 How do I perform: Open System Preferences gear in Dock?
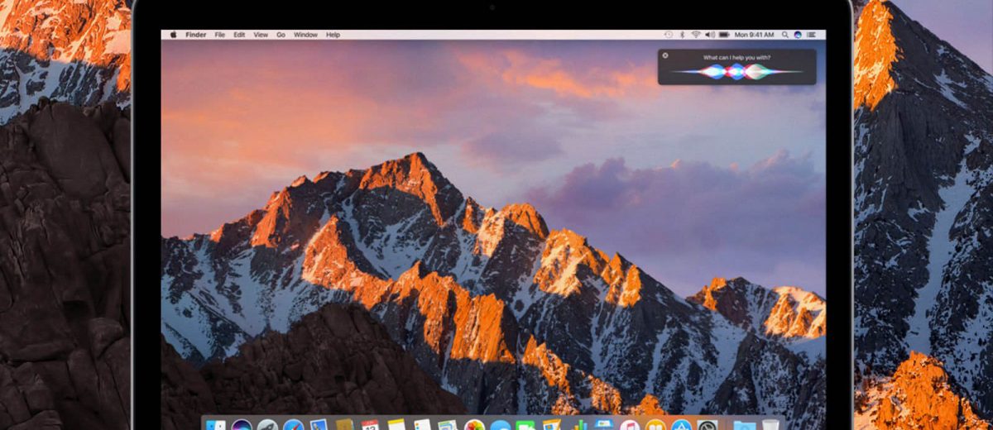[708, 425]
